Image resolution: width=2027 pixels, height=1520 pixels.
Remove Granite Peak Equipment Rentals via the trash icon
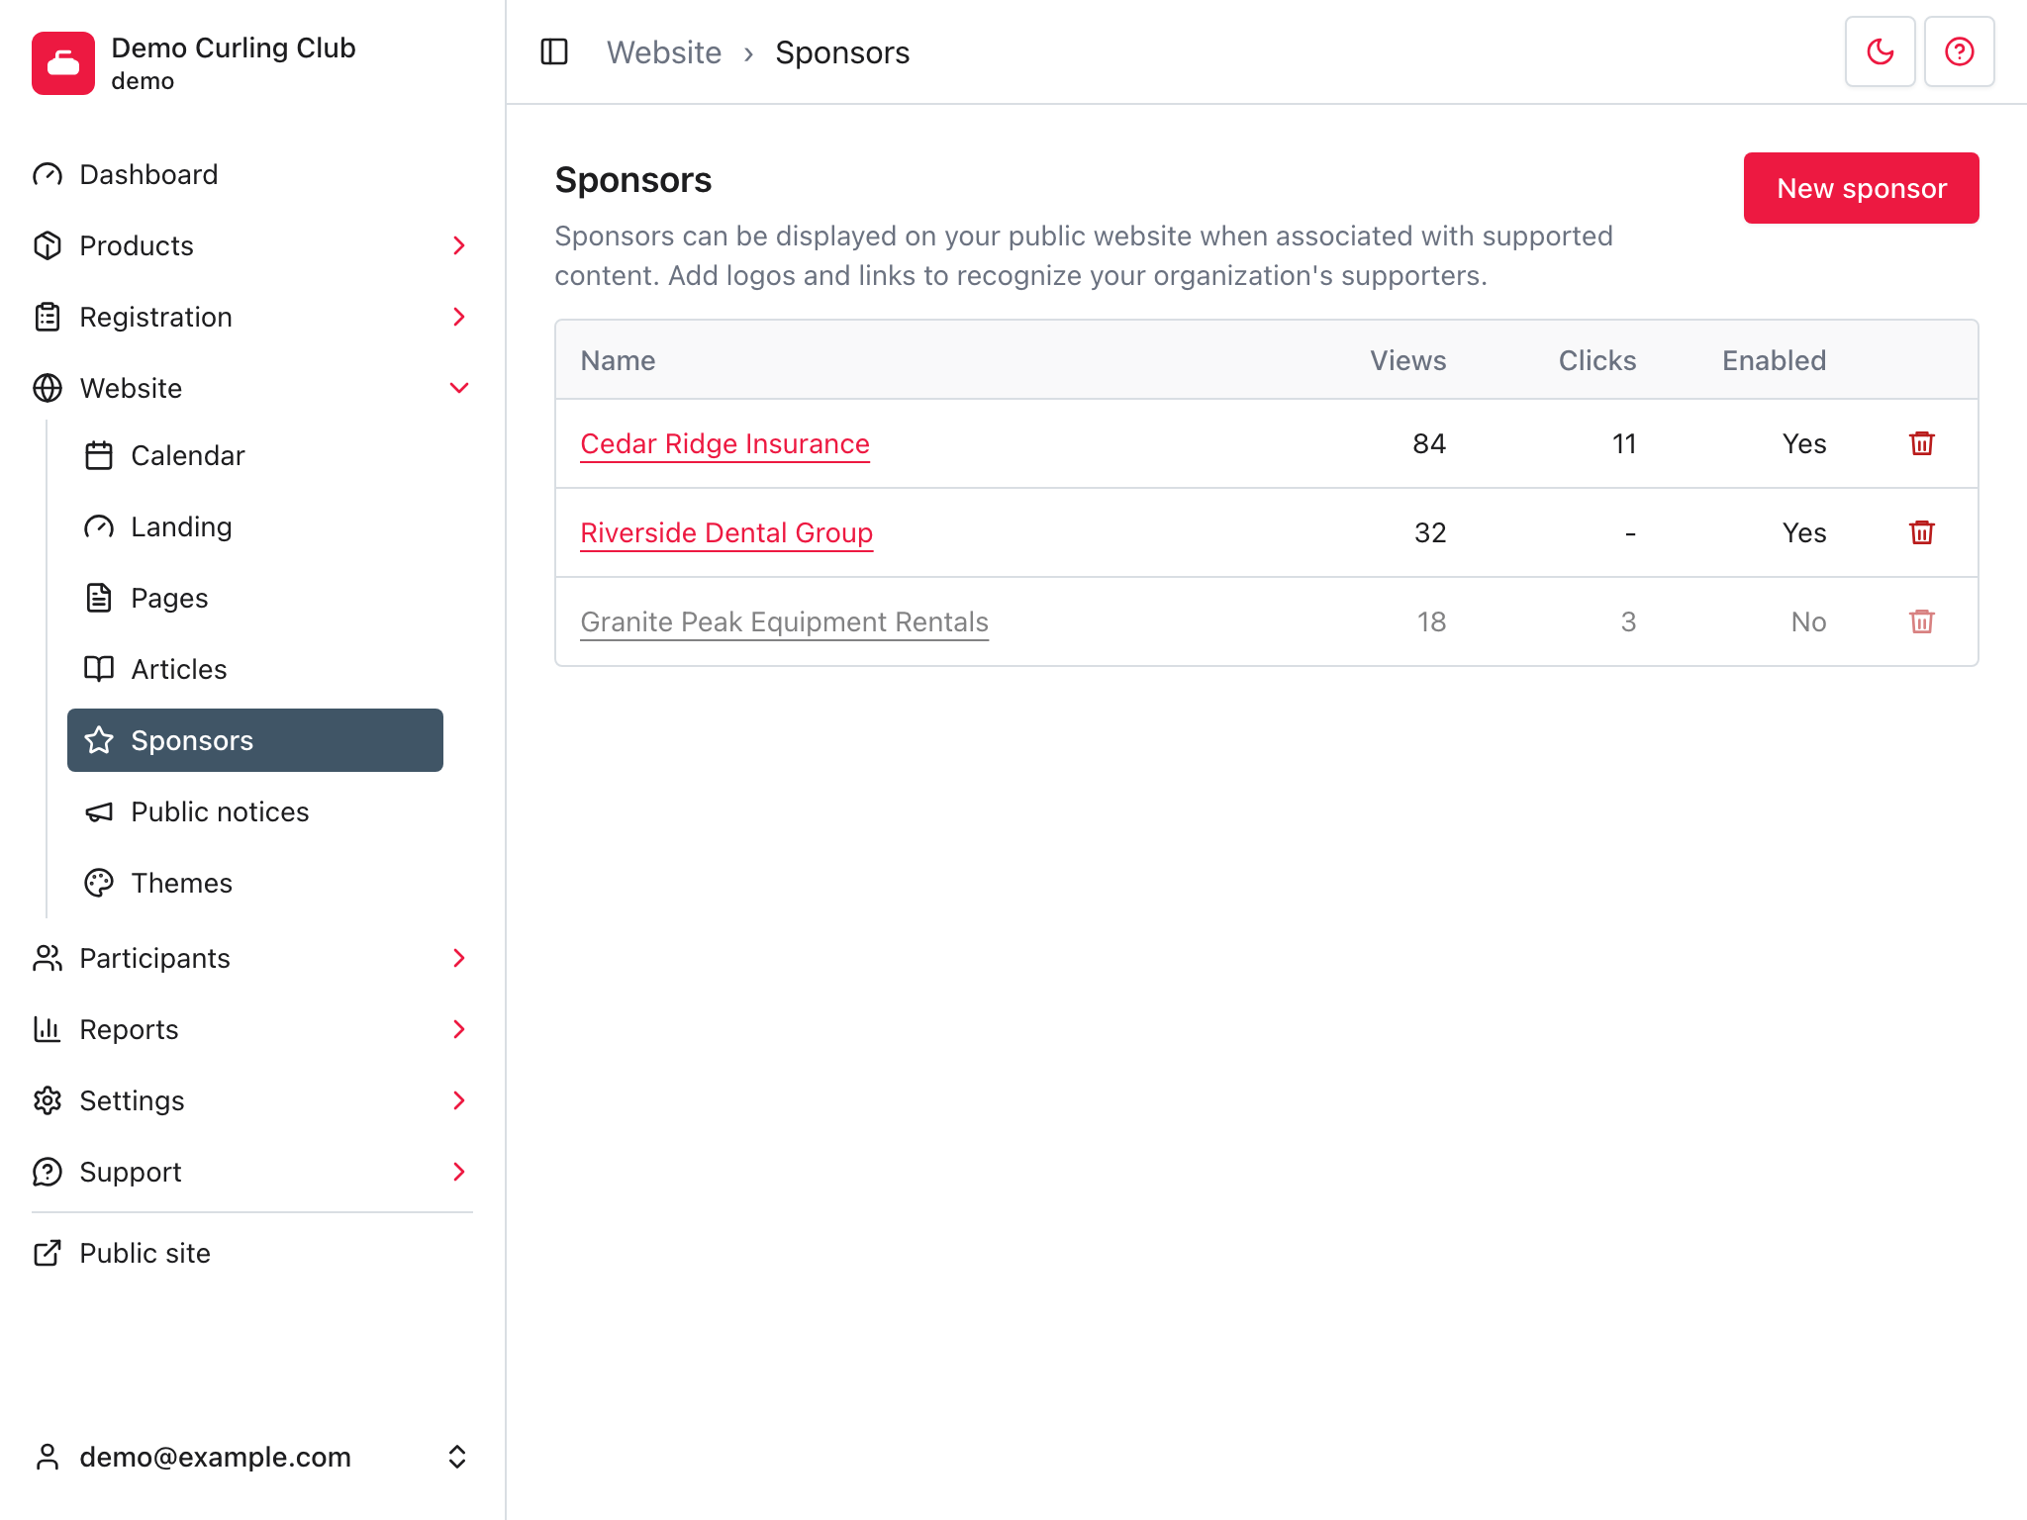(x=1921, y=621)
